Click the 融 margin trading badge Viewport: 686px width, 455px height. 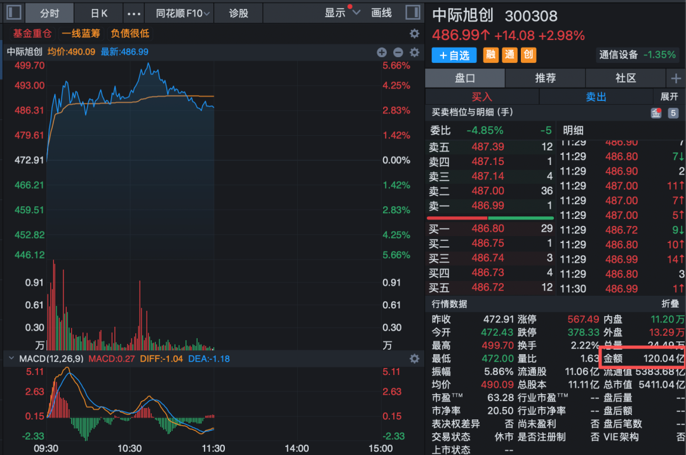click(491, 55)
